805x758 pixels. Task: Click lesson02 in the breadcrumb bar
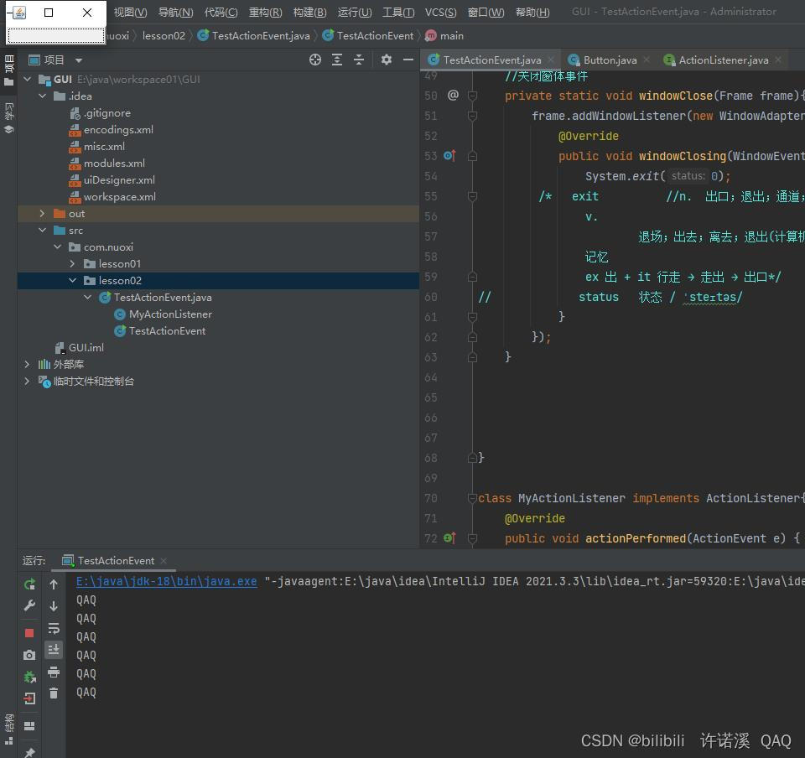click(164, 36)
